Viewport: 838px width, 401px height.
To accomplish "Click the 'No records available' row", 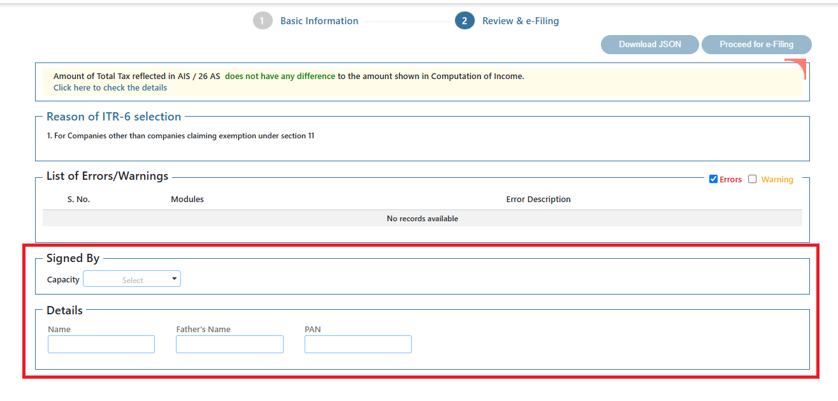I will 422,219.
